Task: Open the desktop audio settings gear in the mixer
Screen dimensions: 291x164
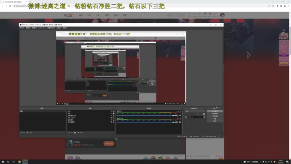Action: (180, 116)
